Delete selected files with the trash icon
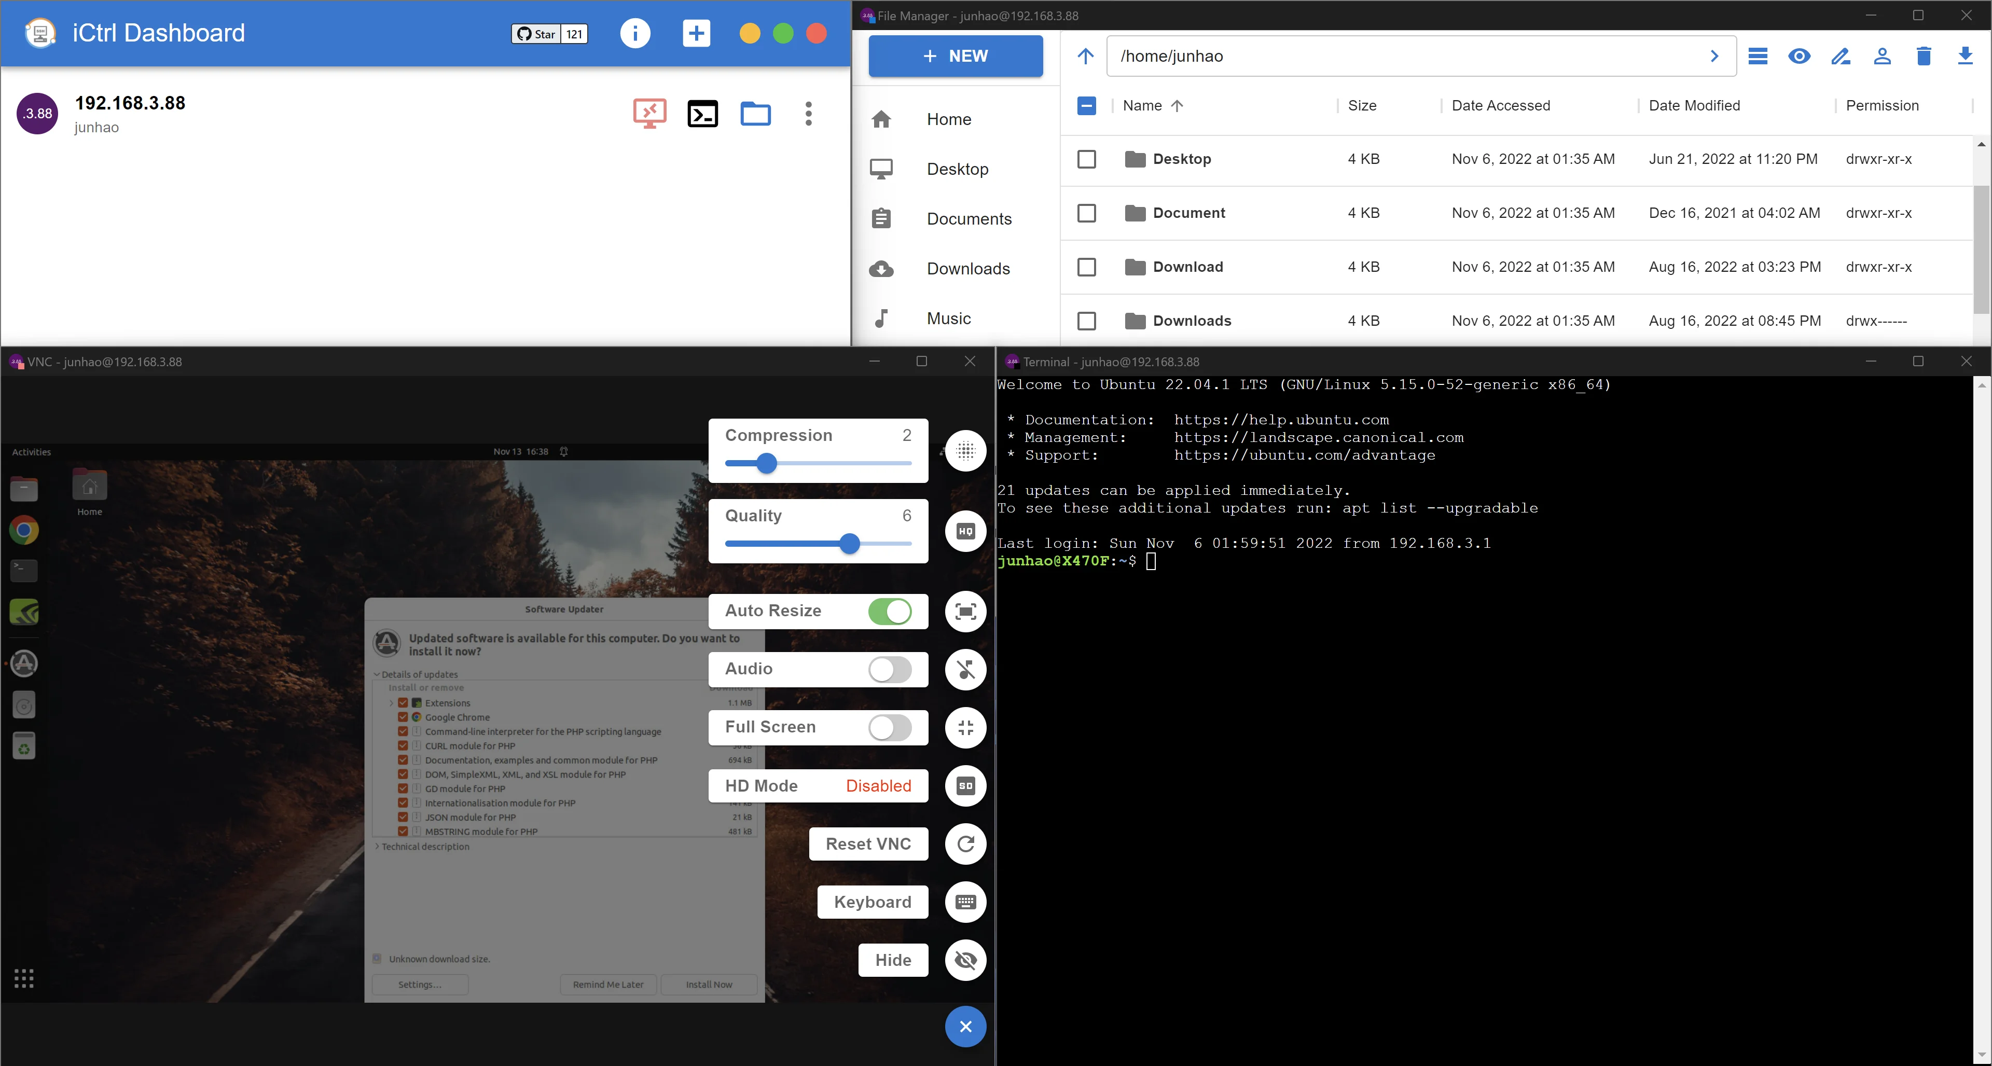Image resolution: width=1992 pixels, height=1066 pixels. (1924, 56)
